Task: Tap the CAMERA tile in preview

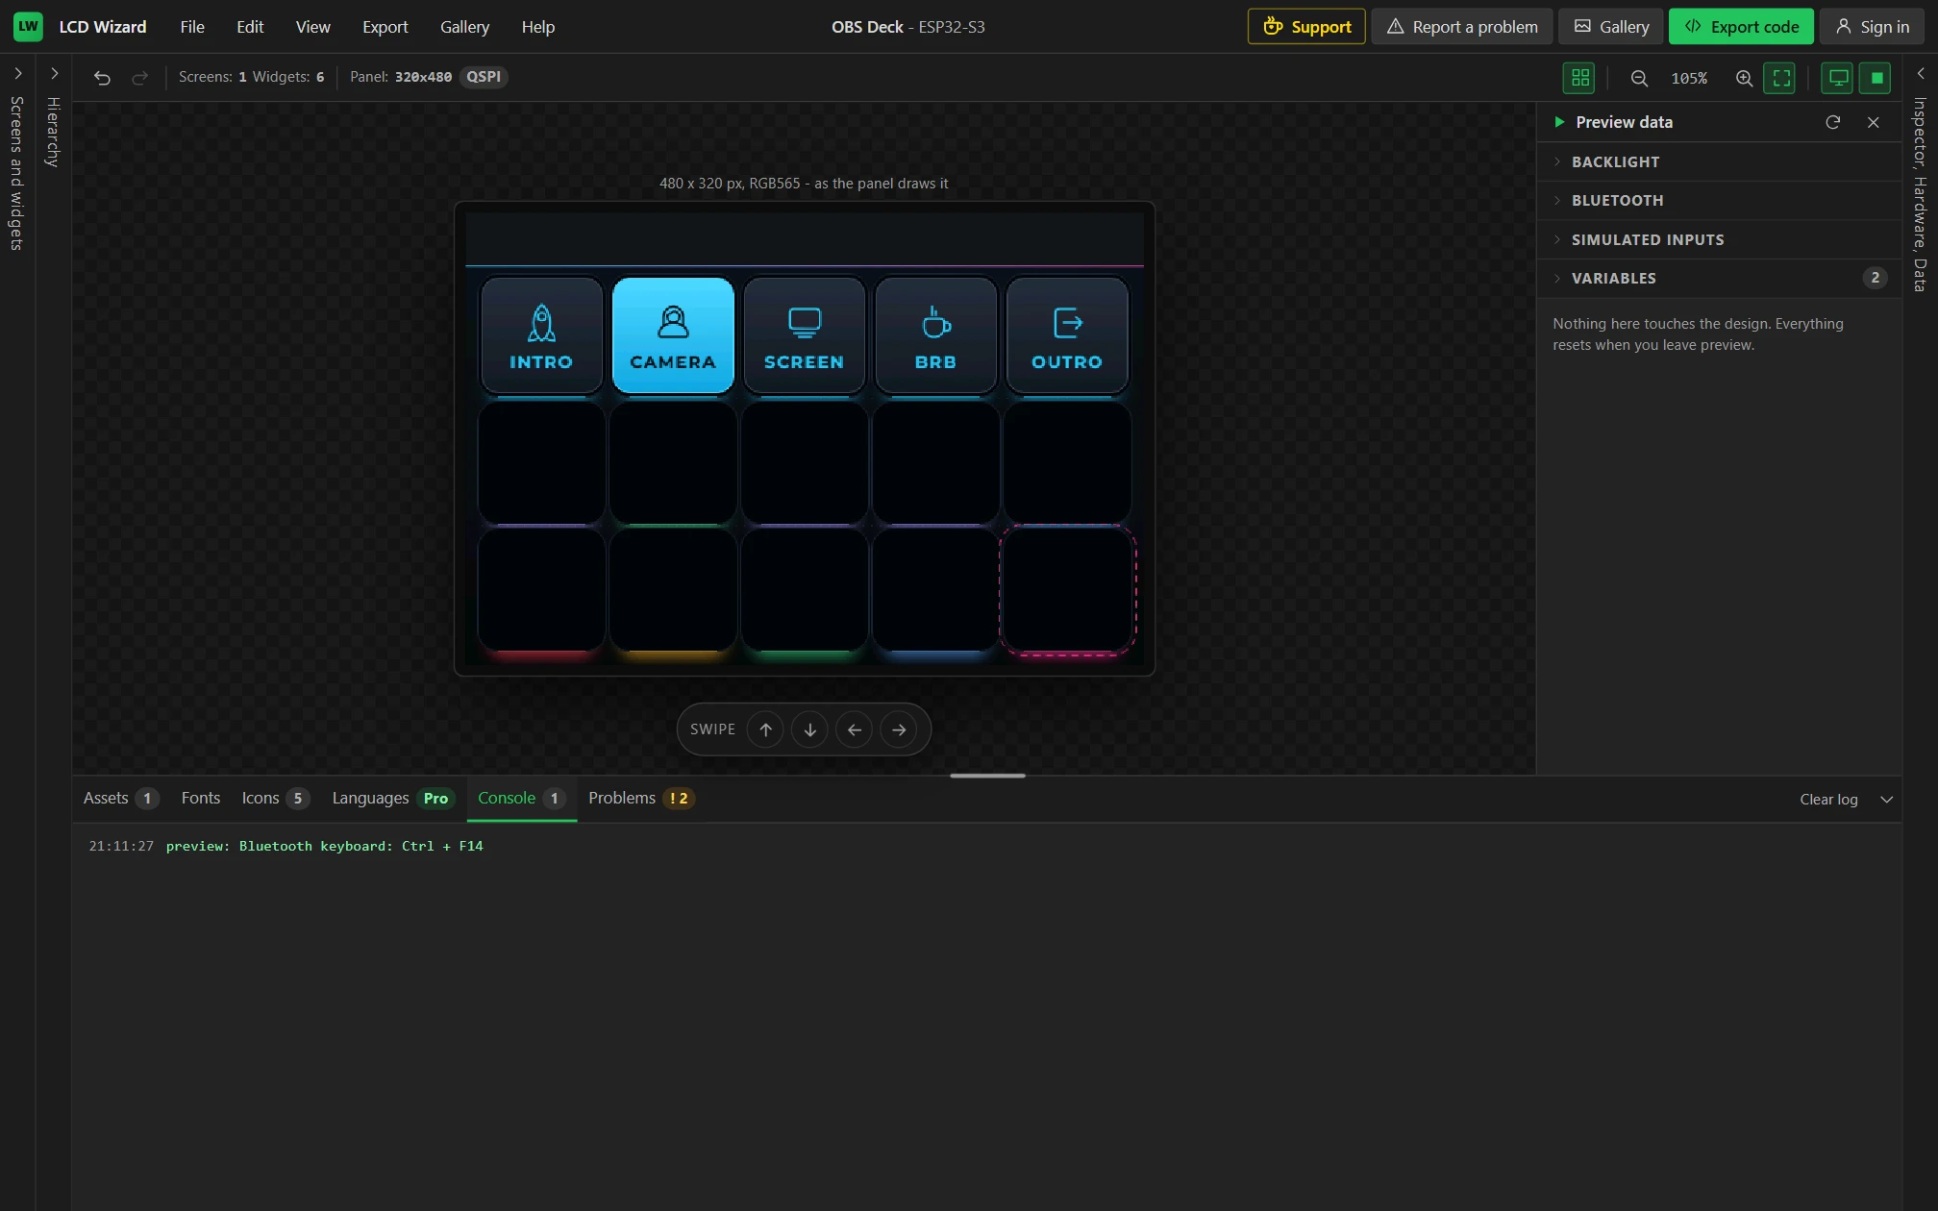Action: point(673,335)
